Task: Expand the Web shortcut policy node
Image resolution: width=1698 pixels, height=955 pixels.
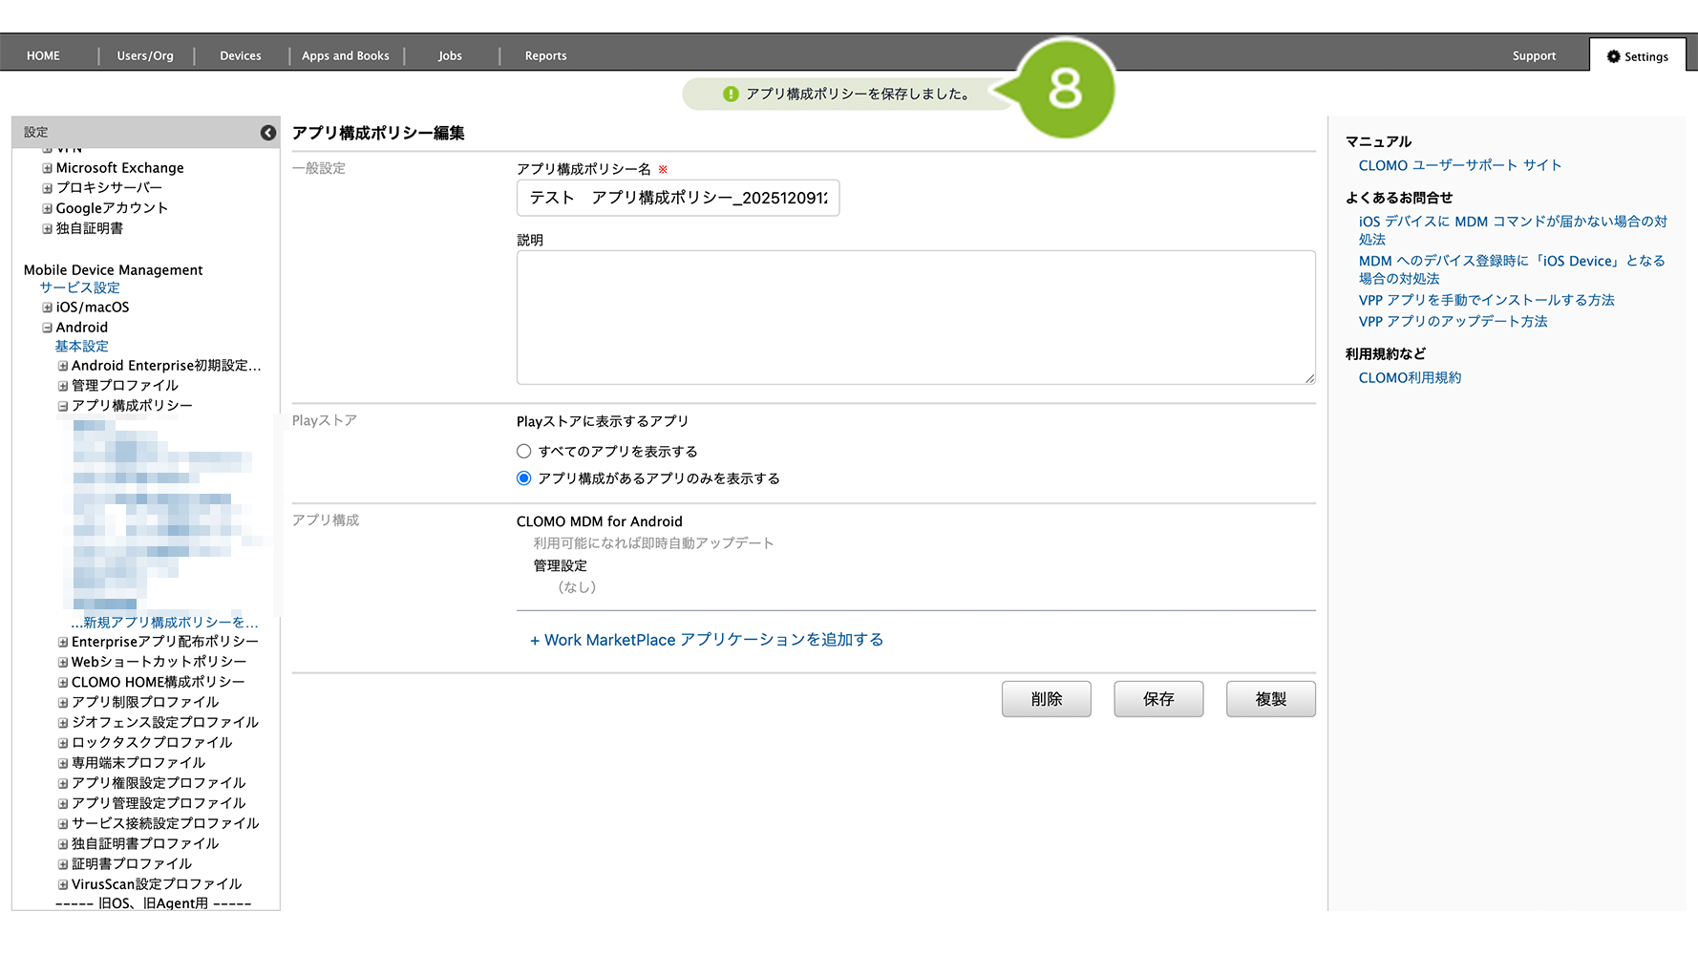Action: tap(63, 662)
